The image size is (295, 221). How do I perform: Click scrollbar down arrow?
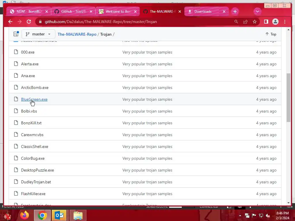289,203
